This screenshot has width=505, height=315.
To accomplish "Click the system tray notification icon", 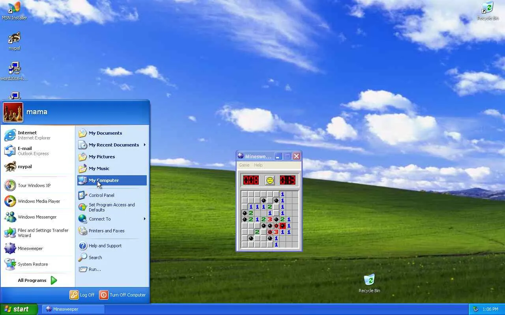I will tap(476, 309).
